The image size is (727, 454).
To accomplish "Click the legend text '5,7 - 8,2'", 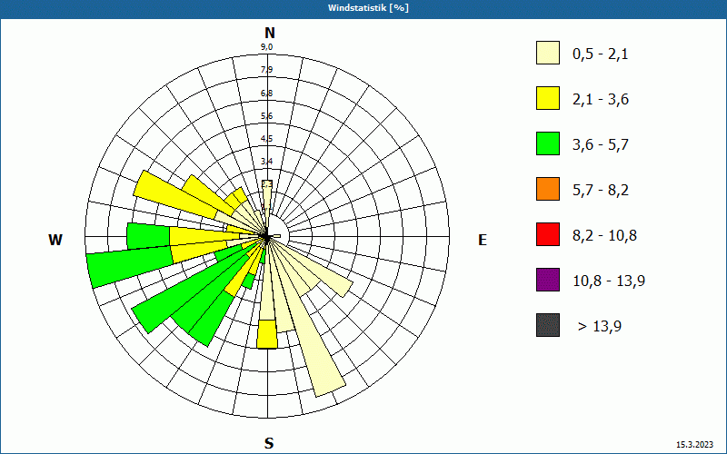I will [x=601, y=191].
